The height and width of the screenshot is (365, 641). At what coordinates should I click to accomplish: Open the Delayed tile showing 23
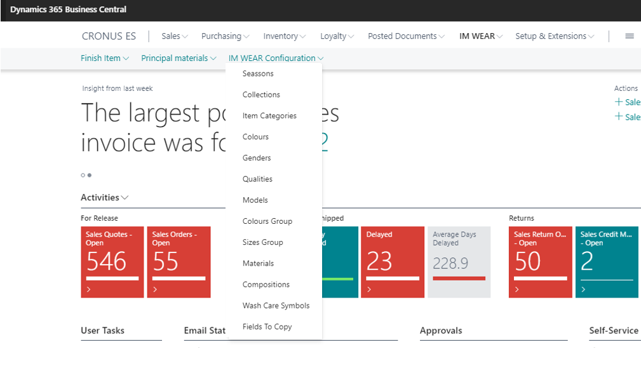coord(393,262)
